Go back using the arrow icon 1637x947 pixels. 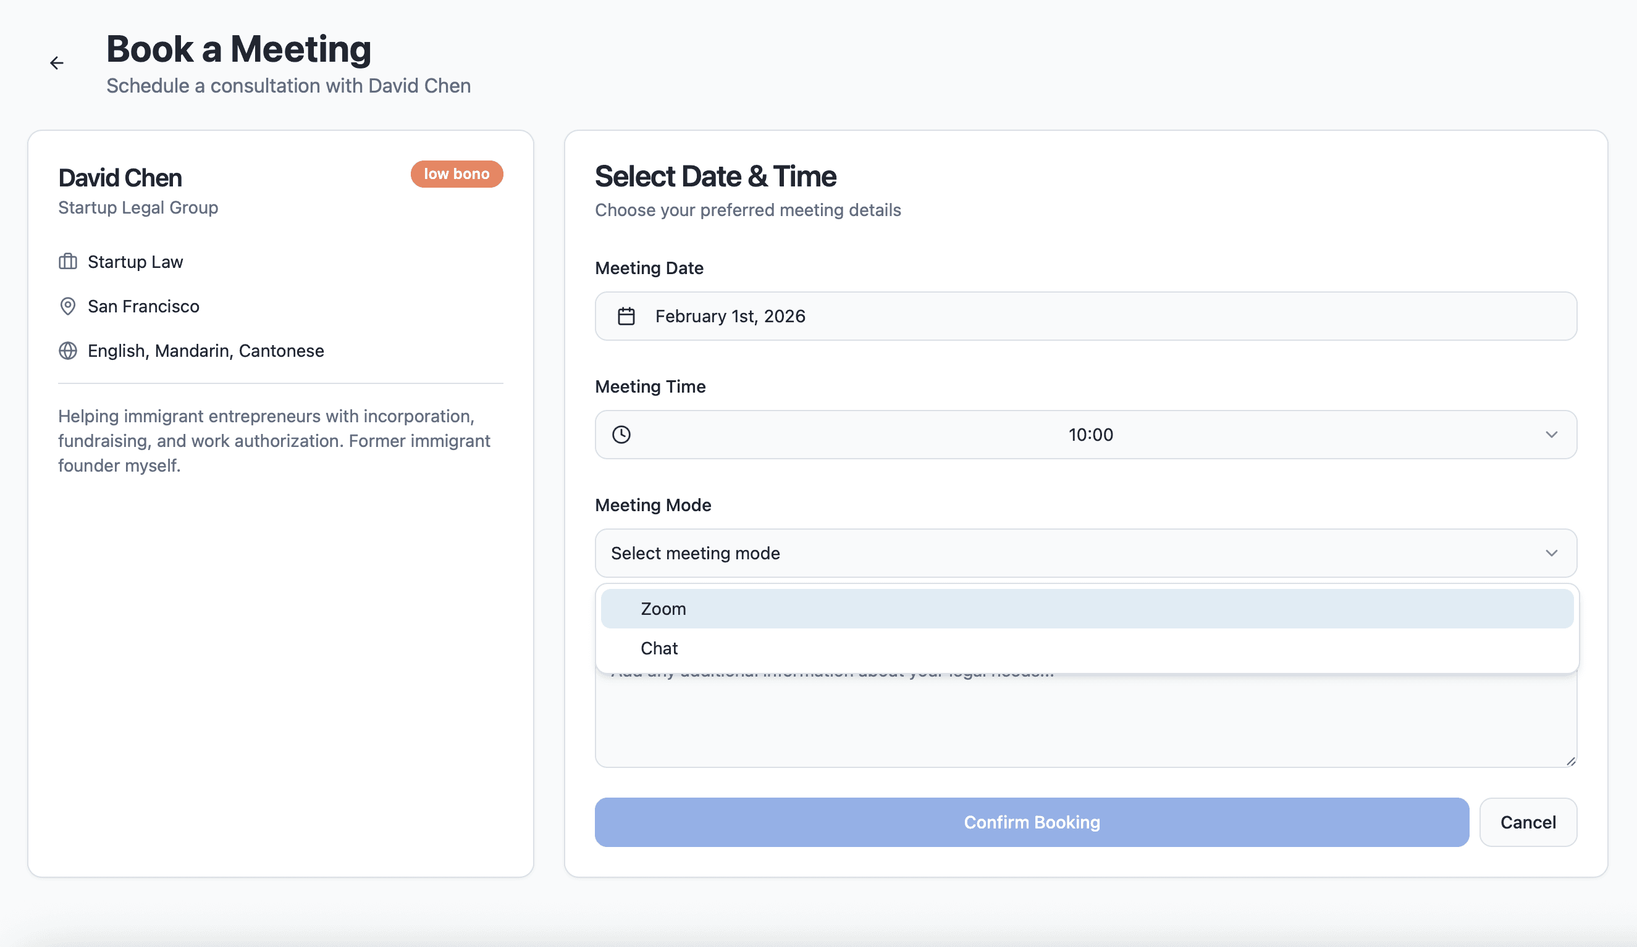point(57,63)
